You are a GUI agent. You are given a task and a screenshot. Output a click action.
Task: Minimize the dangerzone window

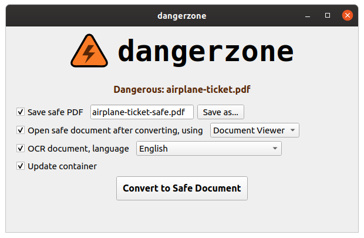point(308,16)
